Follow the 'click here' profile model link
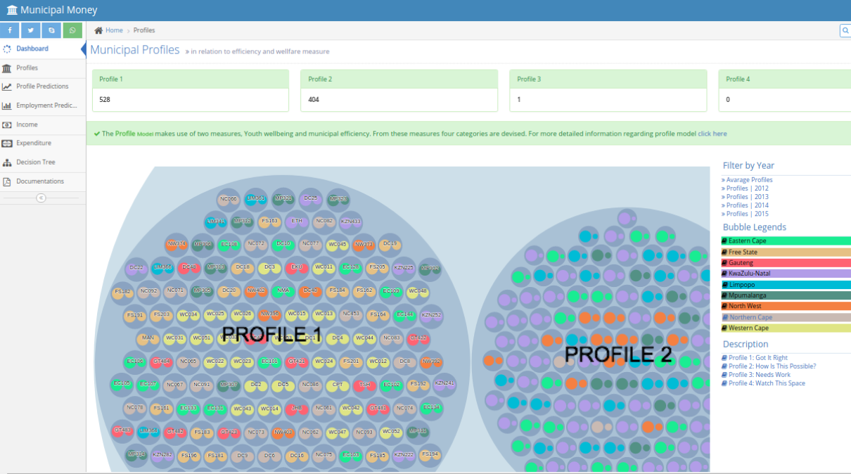The width and height of the screenshot is (851, 474). pos(712,134)
